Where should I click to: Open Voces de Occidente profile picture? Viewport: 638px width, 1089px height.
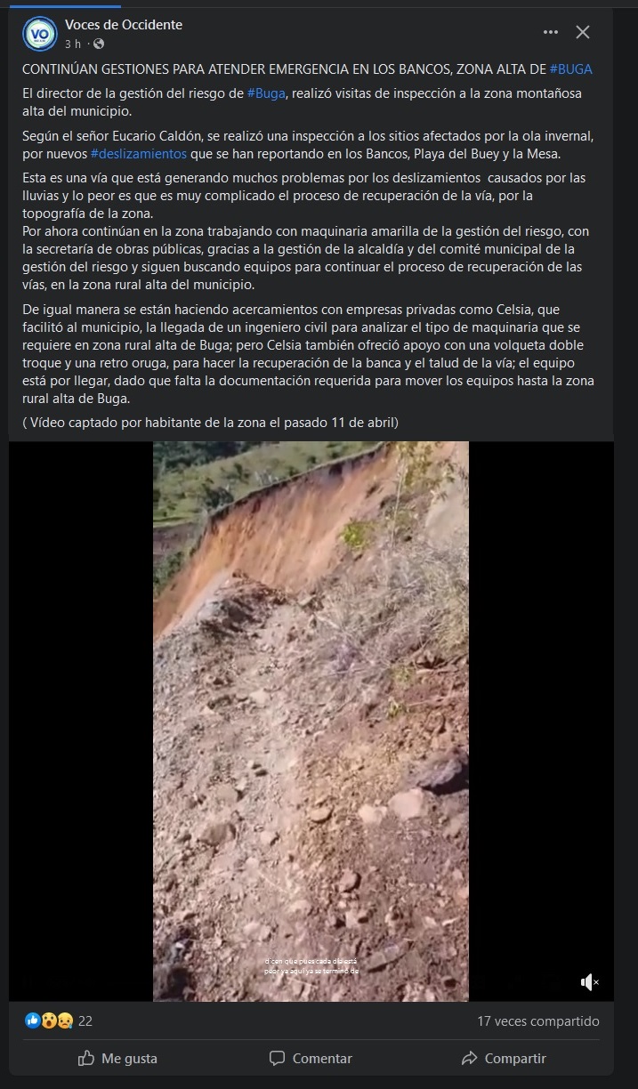[x=38, y=33]
